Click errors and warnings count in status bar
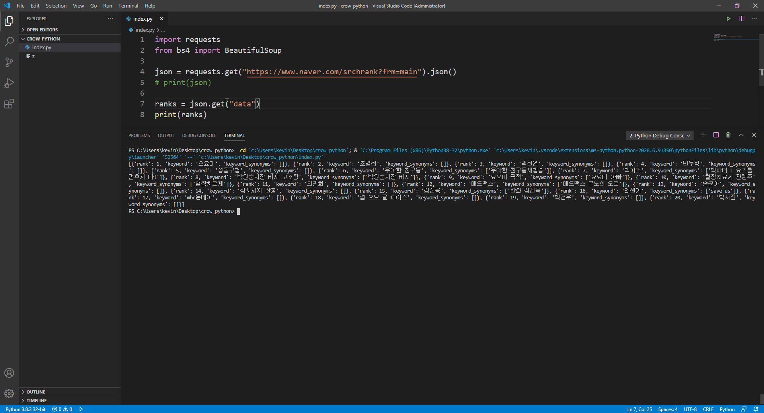 (62, 409)
